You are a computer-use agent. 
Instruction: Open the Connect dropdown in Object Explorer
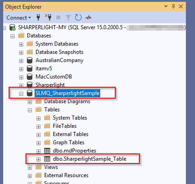(x=19, y=18)
